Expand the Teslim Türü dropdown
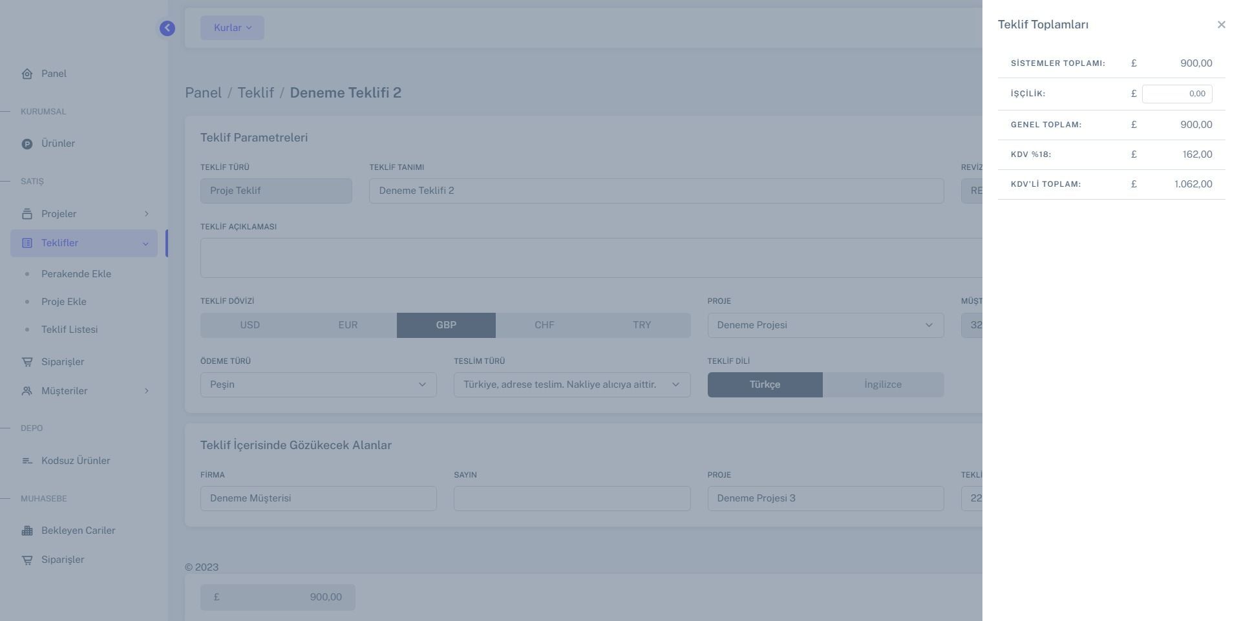The height and width of the screenshot is (621, 1241). pyautogui.click(x=571, y=385)
